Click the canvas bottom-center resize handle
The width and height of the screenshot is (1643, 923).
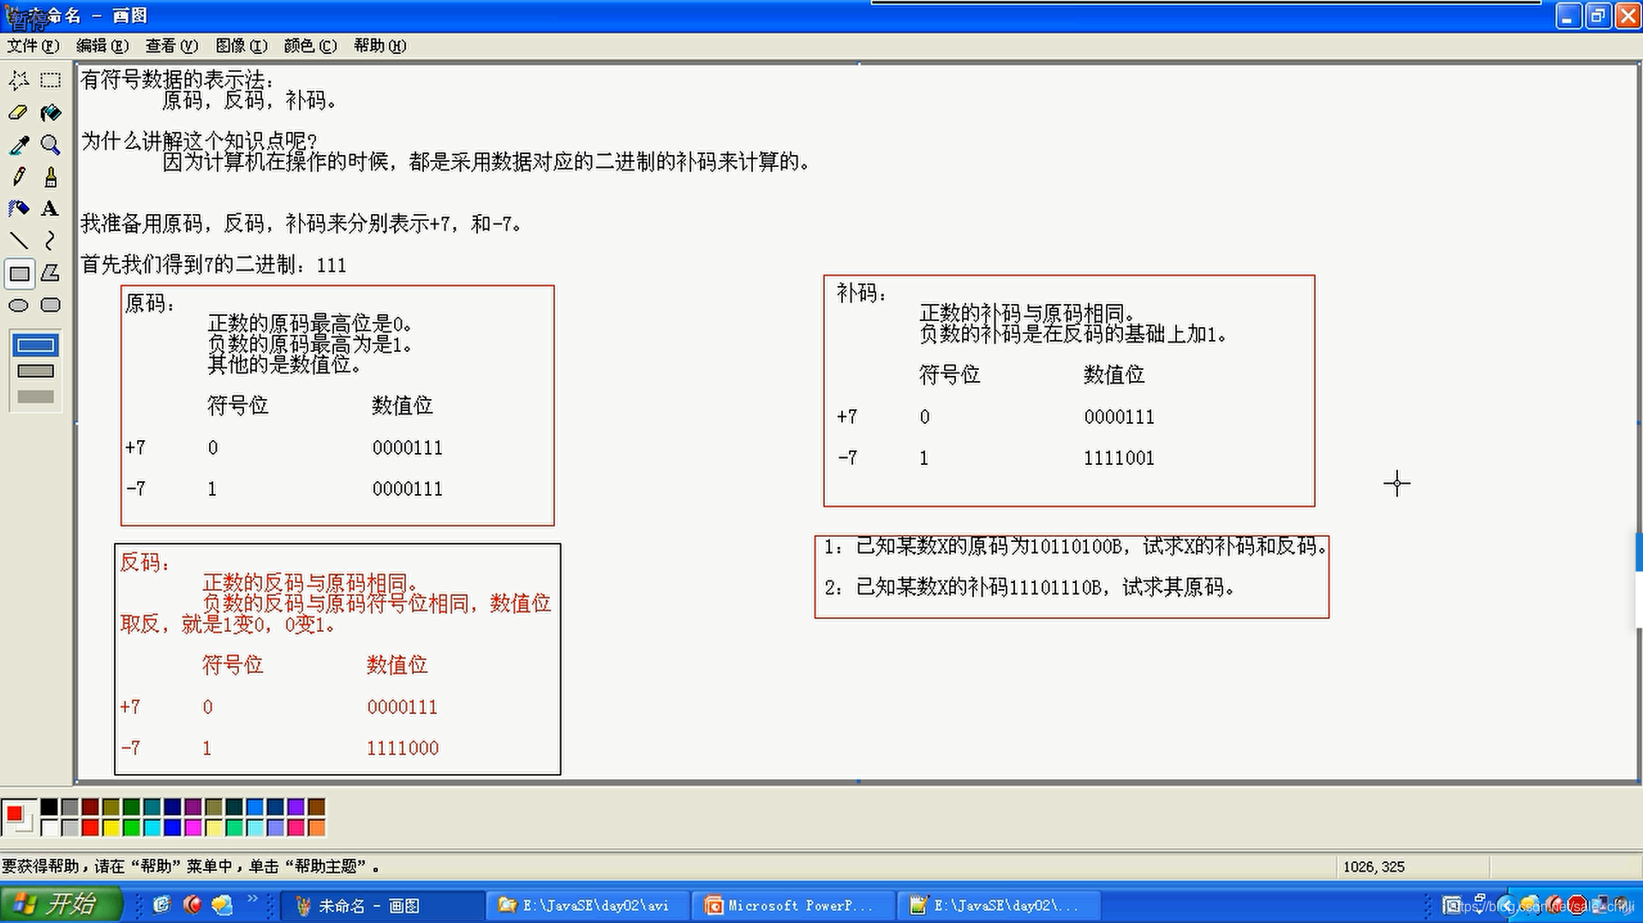tap(858, 782)
